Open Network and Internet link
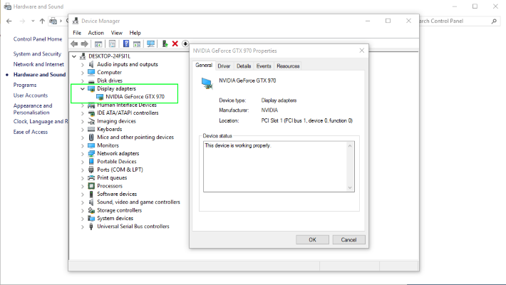Image resolution: width=506 pixels, height=285 pixels. click(x=38, y=64)
